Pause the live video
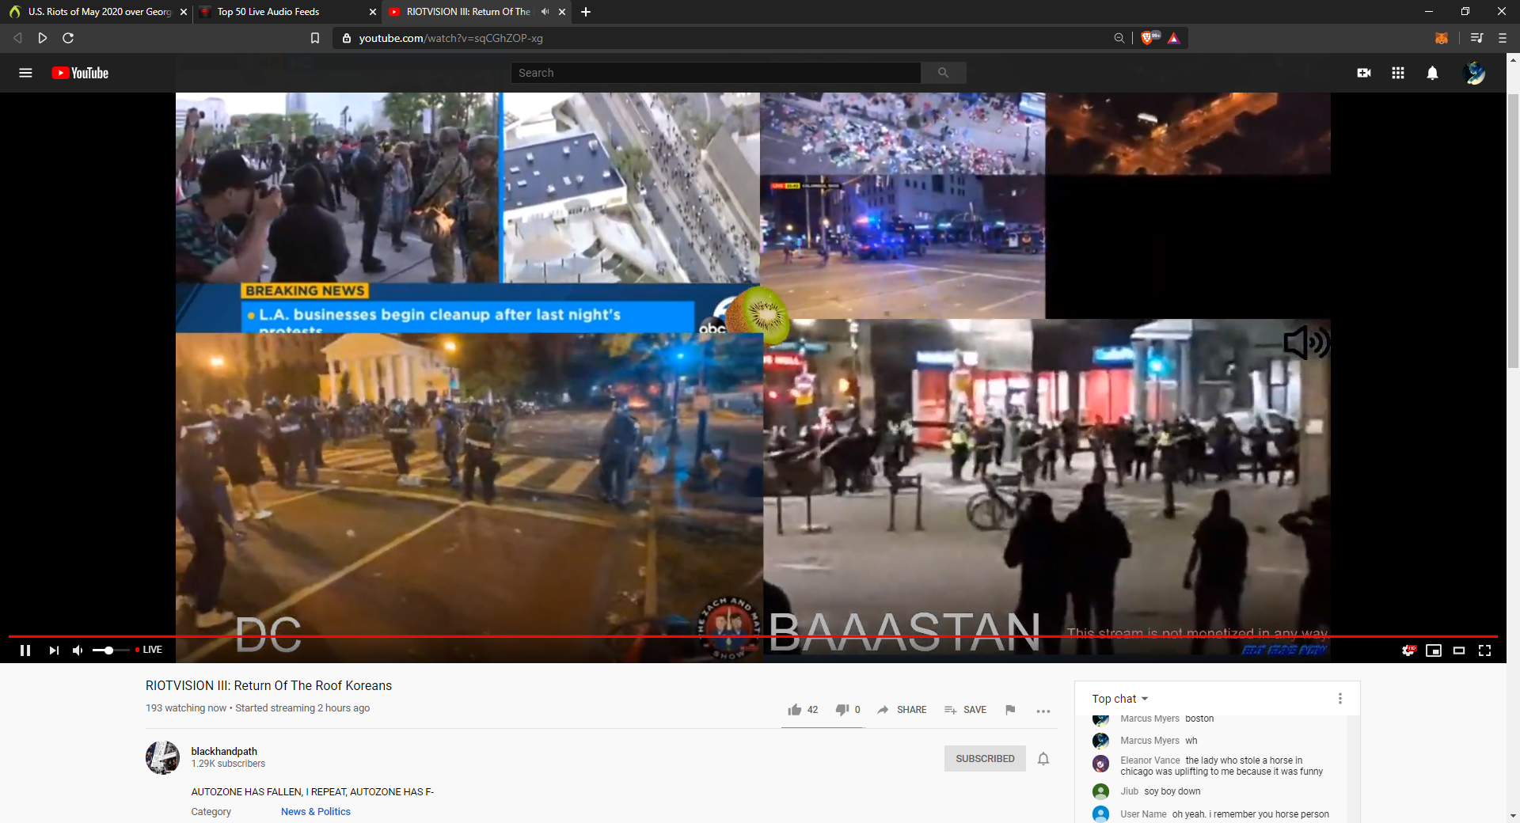The height and width of the screenshot is (823, 1520). pyautogui.click(x=25, y=650)
